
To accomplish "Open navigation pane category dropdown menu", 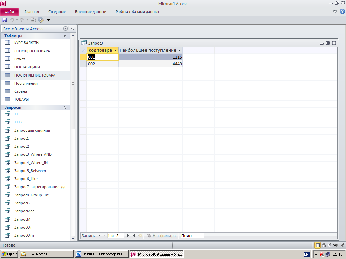I will [x=65, y=29].
